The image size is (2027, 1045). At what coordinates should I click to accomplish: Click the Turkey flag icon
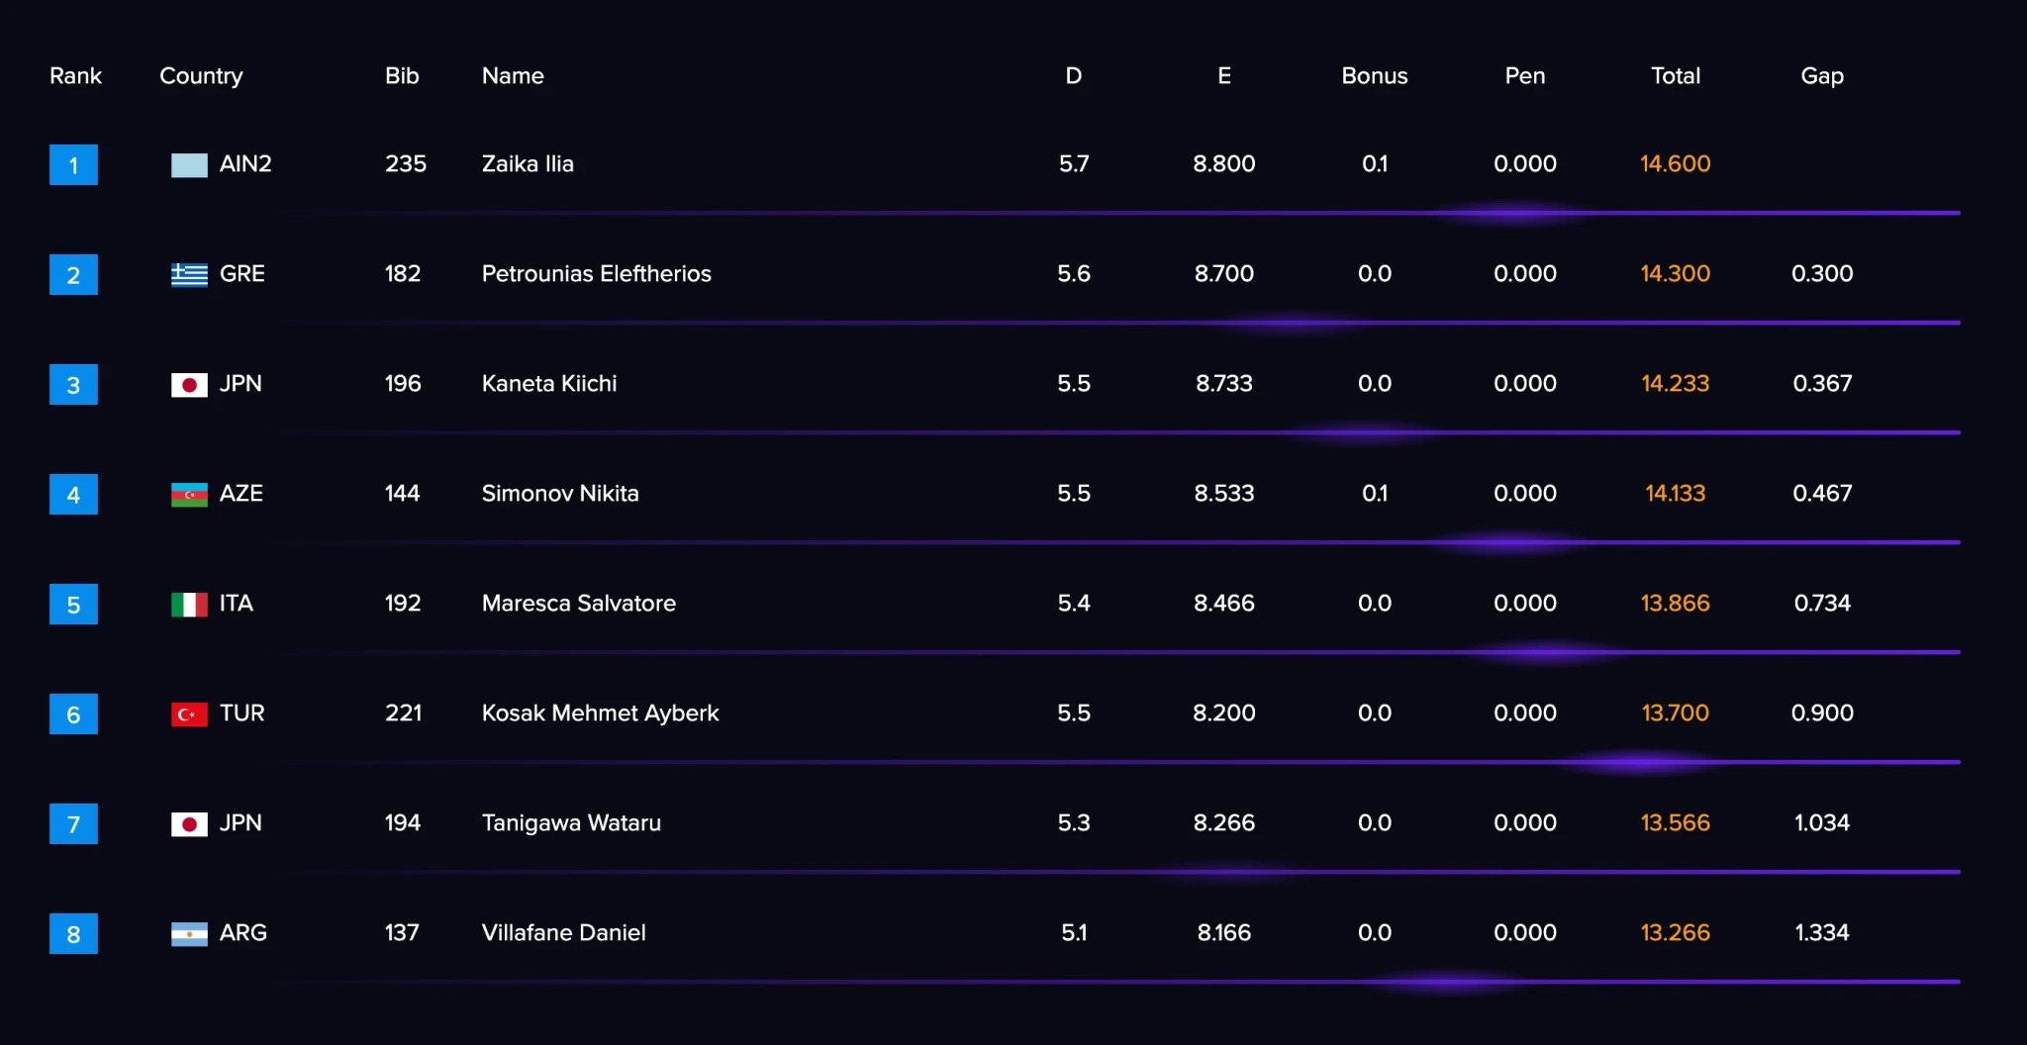[x=189, y=714]
